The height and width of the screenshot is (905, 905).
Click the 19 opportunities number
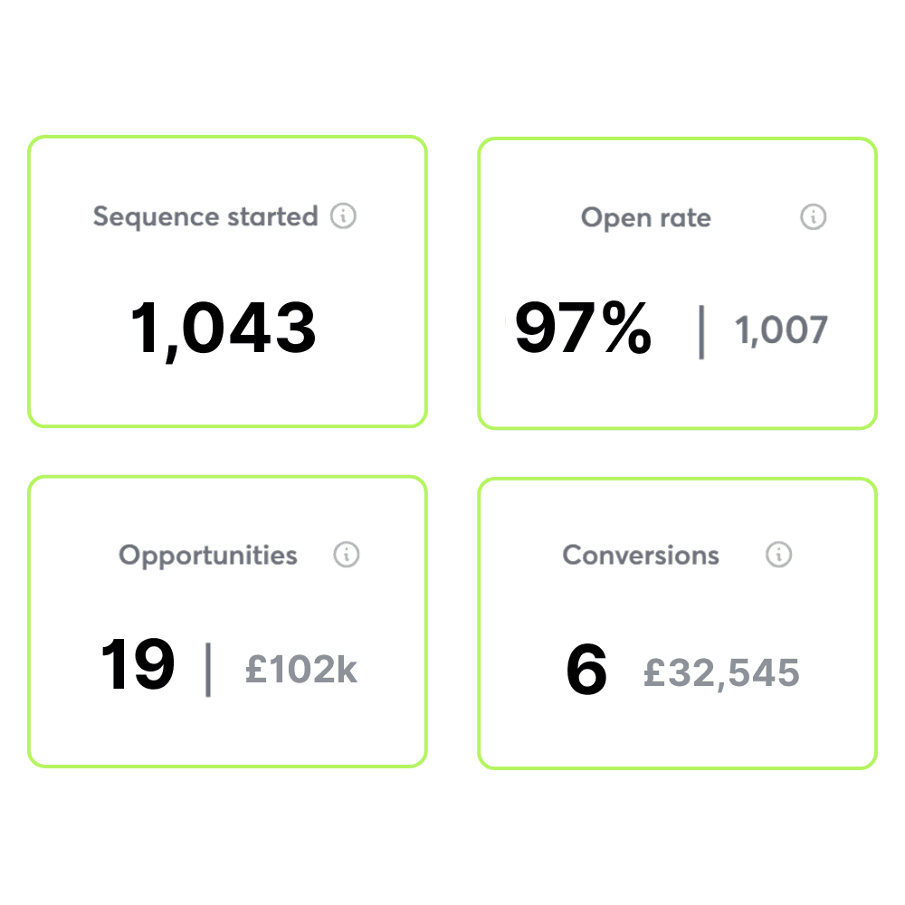click(x=138, y=663)
